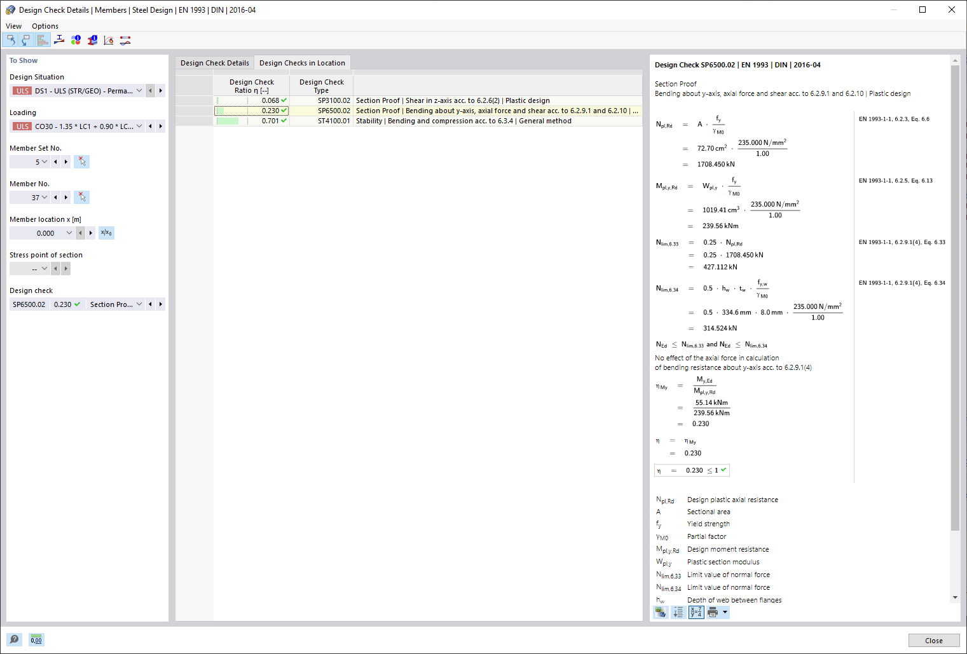
Task: Go to next Loading with right arrow
Action: (x=161, y=126)
